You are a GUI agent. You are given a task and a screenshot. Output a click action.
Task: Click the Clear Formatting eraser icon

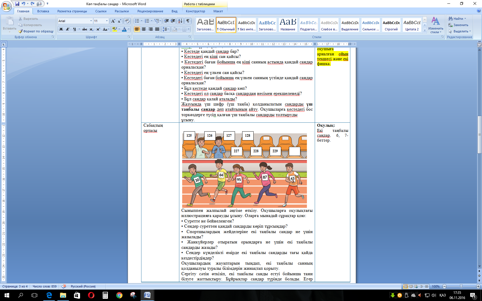point(127,21)
